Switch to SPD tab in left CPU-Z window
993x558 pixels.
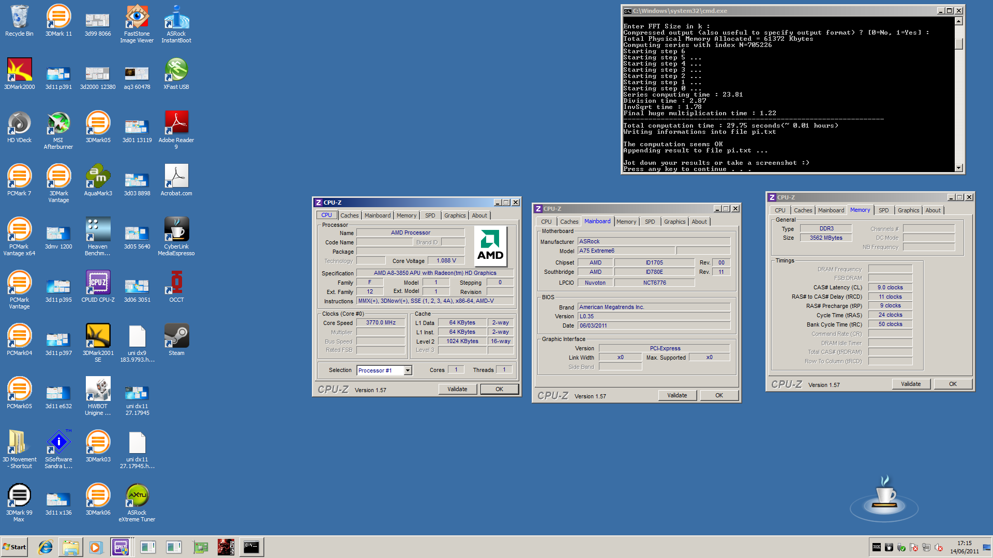tap(430, 215)
